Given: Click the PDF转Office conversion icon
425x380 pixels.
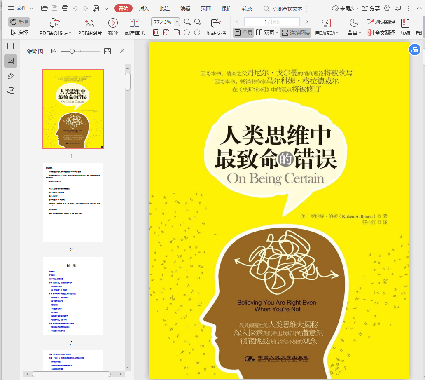Looking at the screenshot, I should [x=55, y=23].
